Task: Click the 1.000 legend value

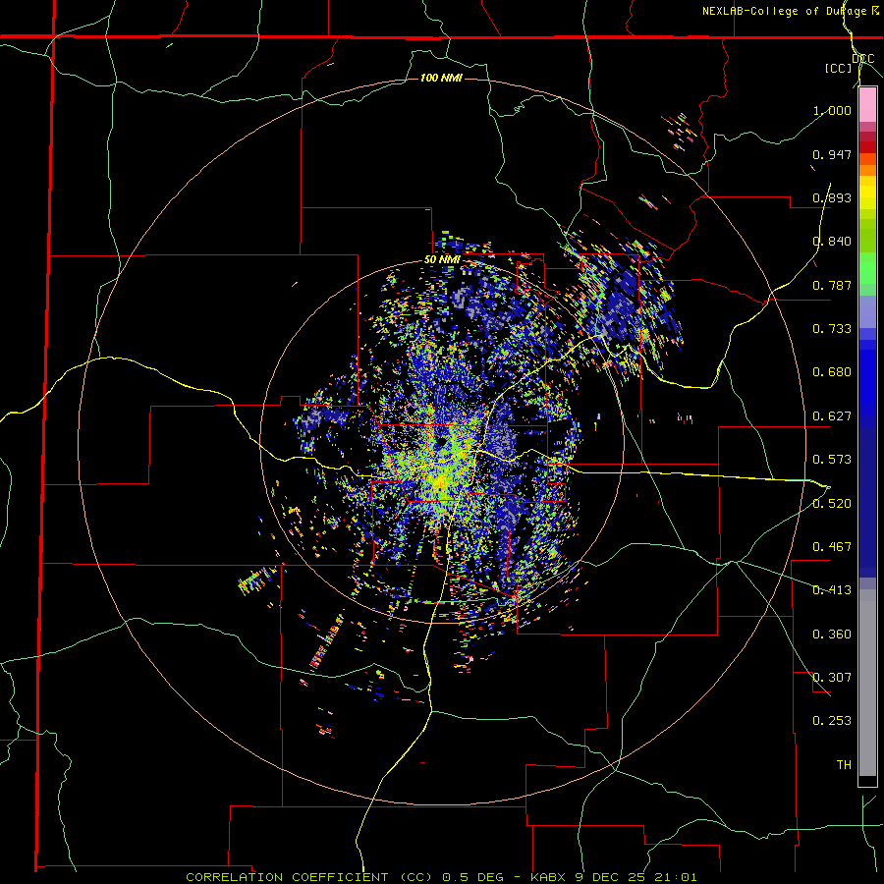Action: 832,110
